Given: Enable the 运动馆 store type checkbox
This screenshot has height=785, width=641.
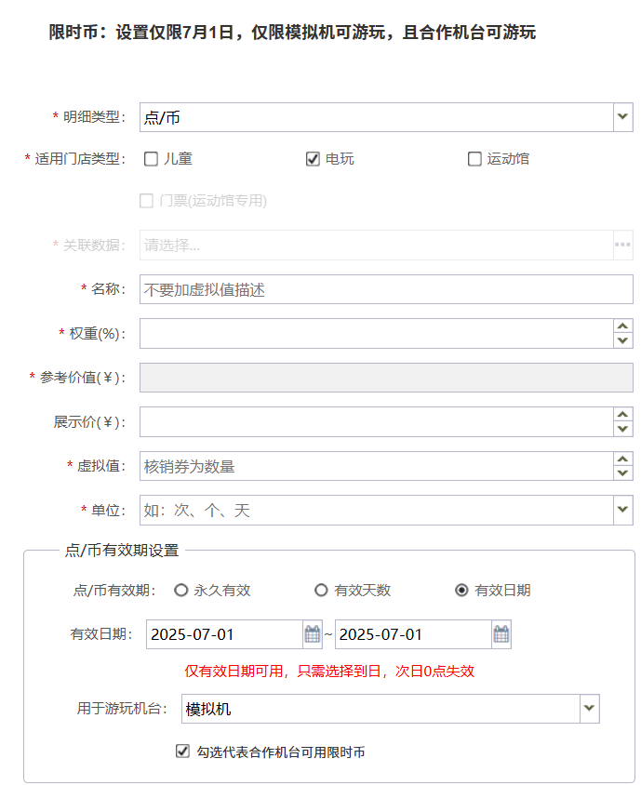Looking at the screenshot, I should [x=474, y=159].
